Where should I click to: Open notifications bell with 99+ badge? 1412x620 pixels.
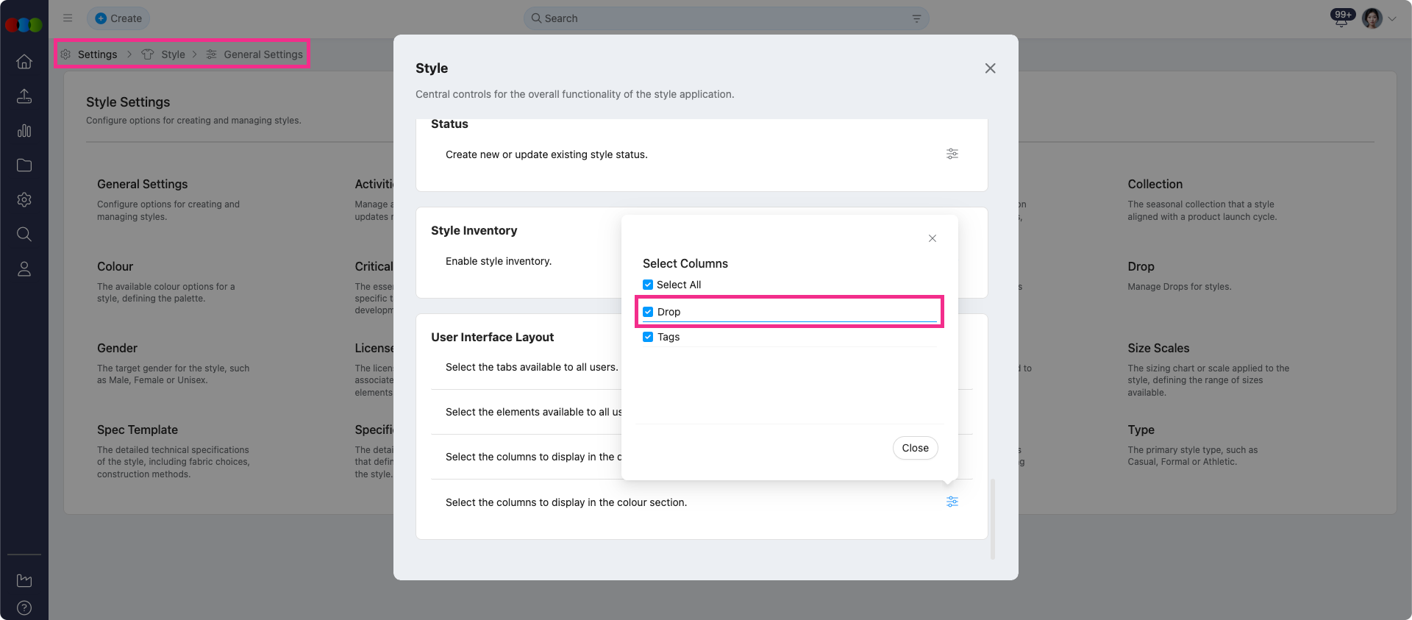(x=1341, y=19)
